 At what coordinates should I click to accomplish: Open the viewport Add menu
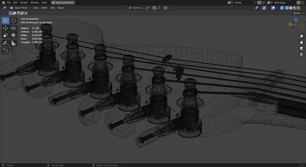click(52, 8)
